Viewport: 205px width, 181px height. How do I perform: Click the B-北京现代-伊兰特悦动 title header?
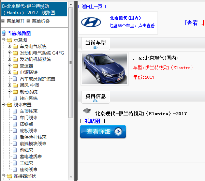tap(34, 10)
